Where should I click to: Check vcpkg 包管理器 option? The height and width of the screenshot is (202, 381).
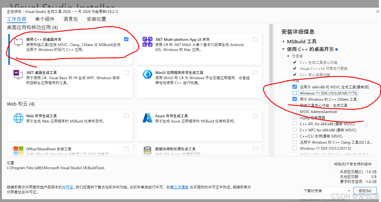295,118
